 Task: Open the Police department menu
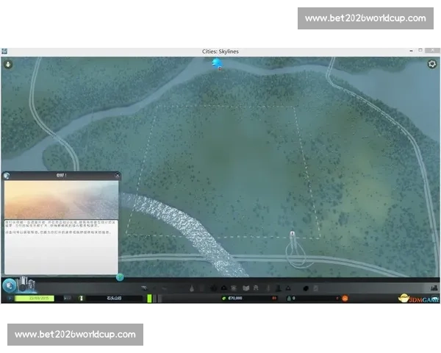coord(234,288)
